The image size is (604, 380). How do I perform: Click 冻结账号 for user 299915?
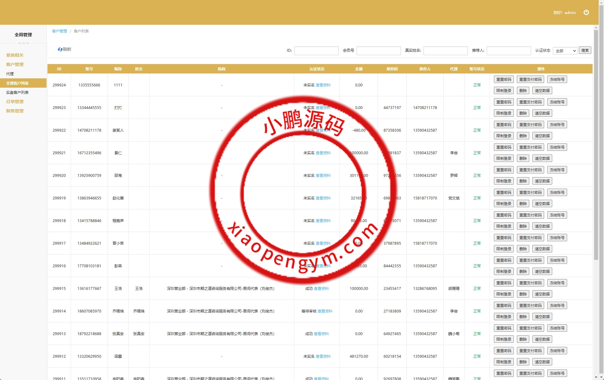pos(557,283)
